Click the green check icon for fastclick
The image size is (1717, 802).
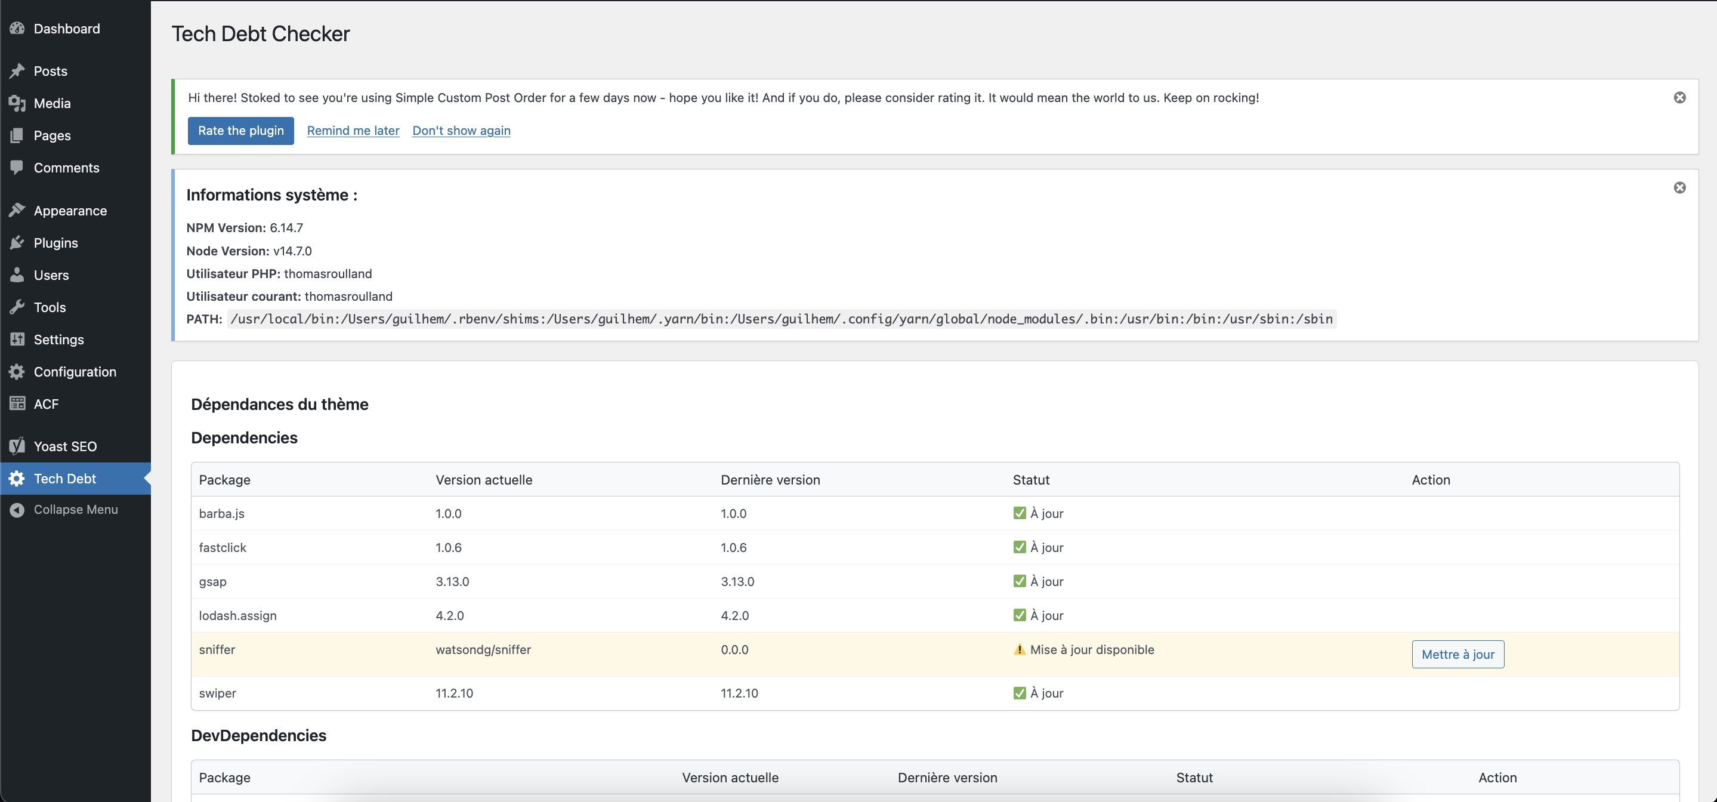coord(1019,547)
